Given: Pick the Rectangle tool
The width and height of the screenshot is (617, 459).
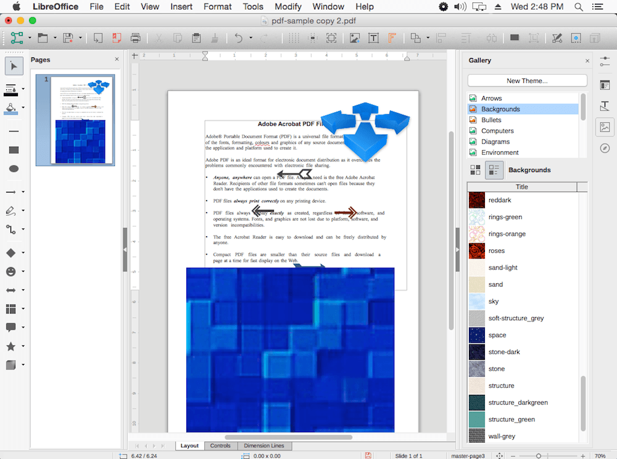Looking at the screenshot, I should tap(14, 150).
